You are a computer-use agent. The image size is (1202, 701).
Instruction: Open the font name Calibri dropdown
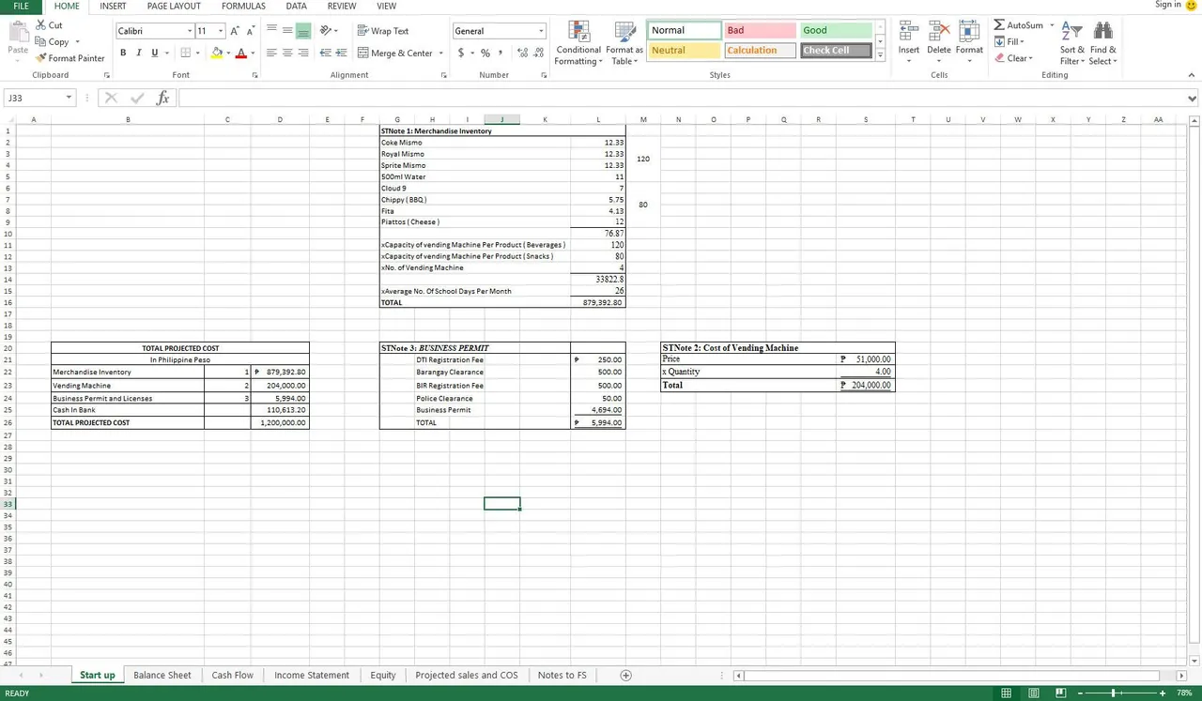pos(189,31)
